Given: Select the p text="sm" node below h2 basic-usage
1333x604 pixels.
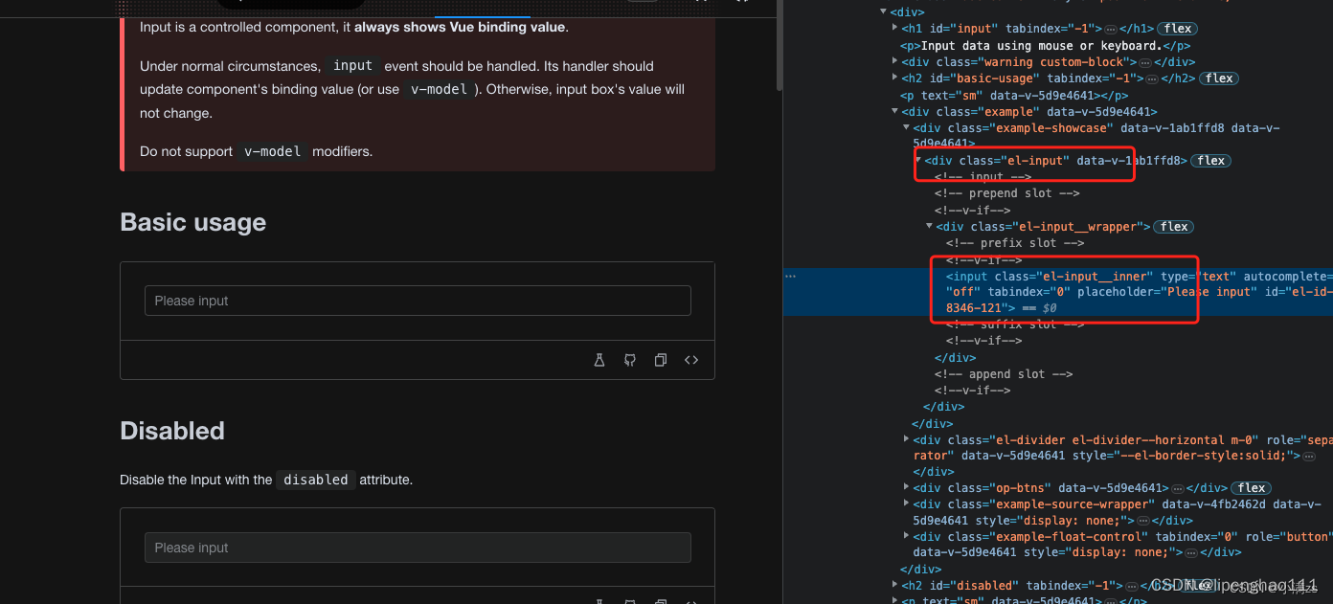Looking at the screenshot, I should point(1014,95).
